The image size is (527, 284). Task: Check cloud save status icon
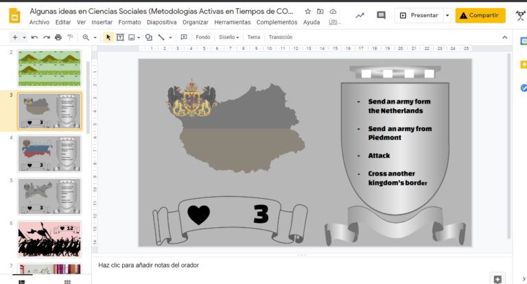[333, 12]
